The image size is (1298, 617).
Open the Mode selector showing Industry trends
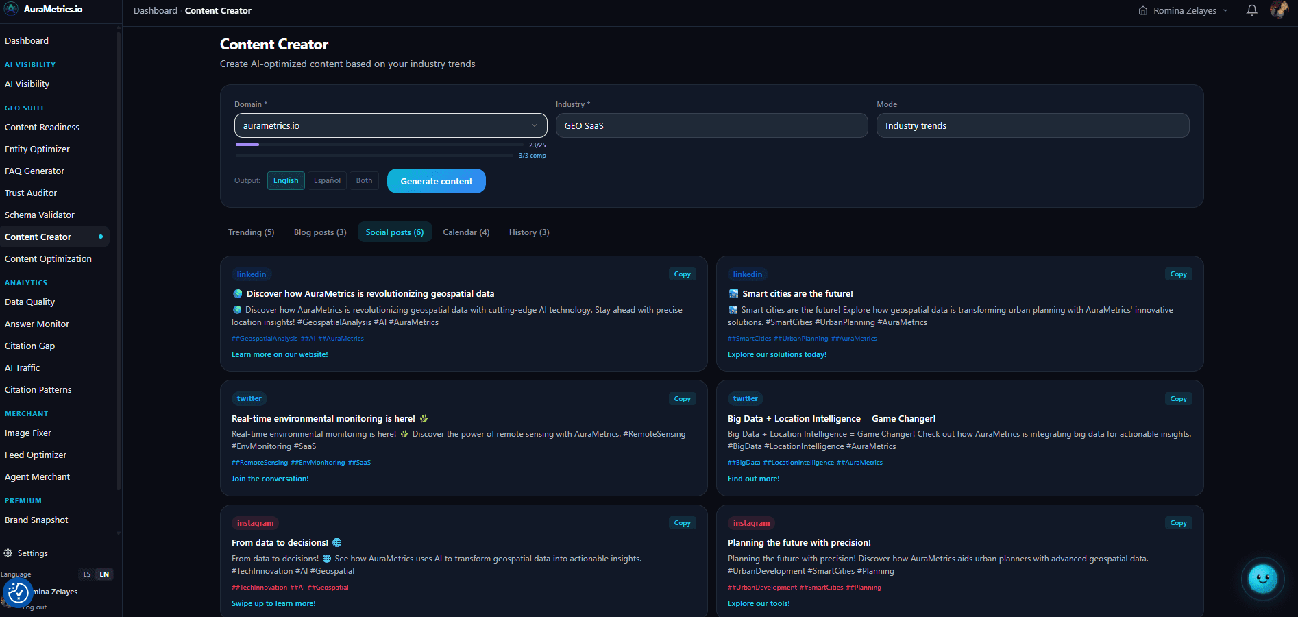tap(1032, 125)
